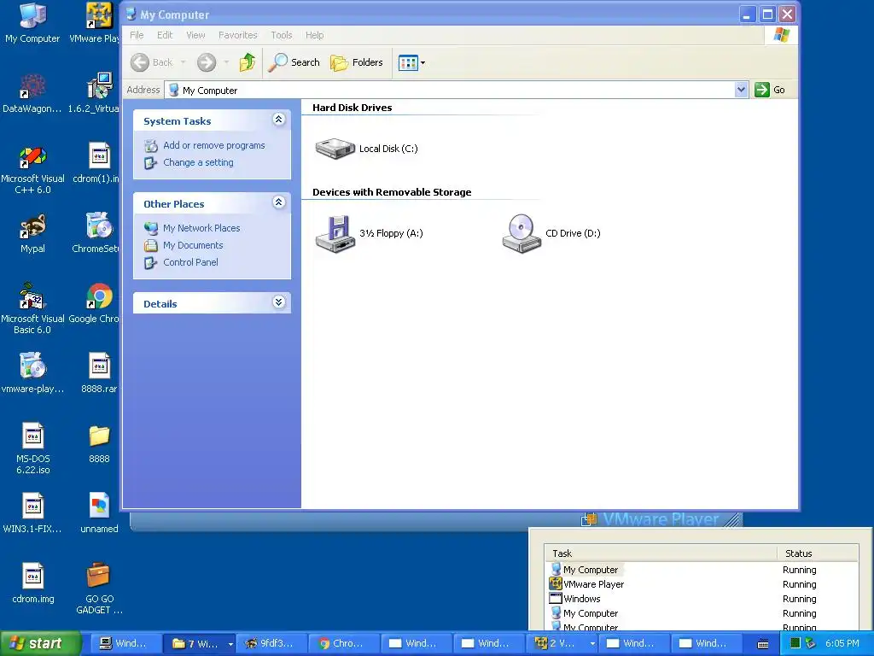This screenshot has height=656, width=874.
Task: Select VMware Player desktop shortcut
Action: [94, 23]
